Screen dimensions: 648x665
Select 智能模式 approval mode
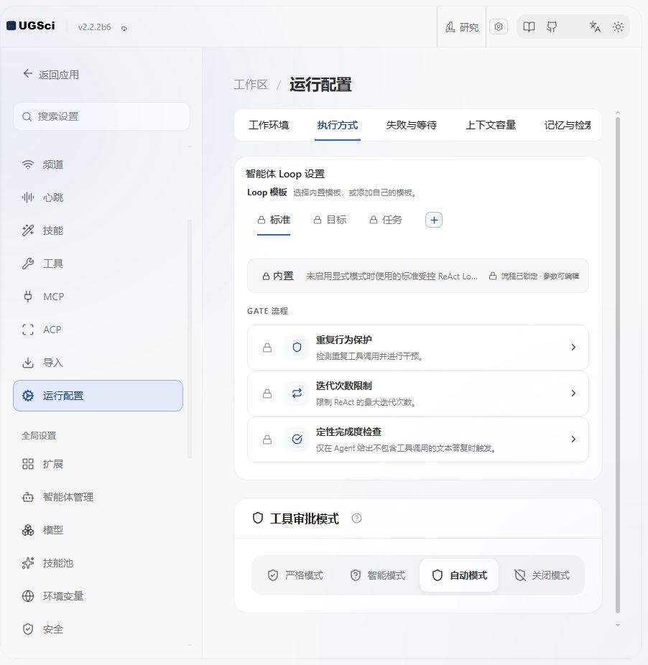point(378,575)
